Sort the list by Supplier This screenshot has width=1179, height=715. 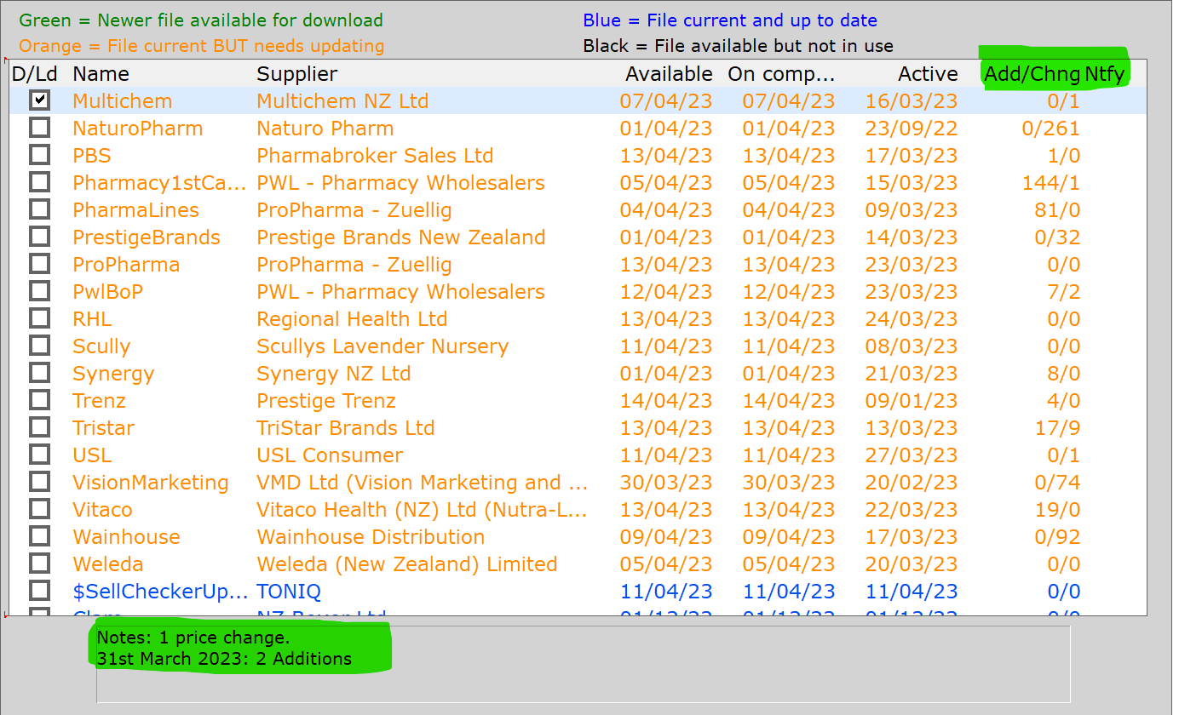tap(296, 74)
